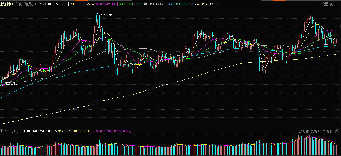This screenshot has height=156, width=341.
Task: Click the 上证指数 chart title
Action: (x=7, y=4)
